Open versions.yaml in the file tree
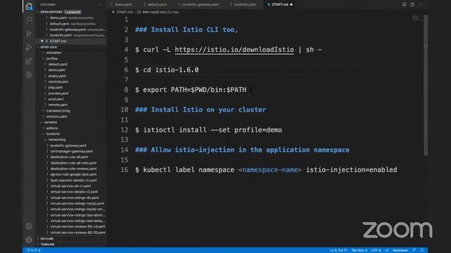The height and width of the screenshot is (253, 451). 56,117
